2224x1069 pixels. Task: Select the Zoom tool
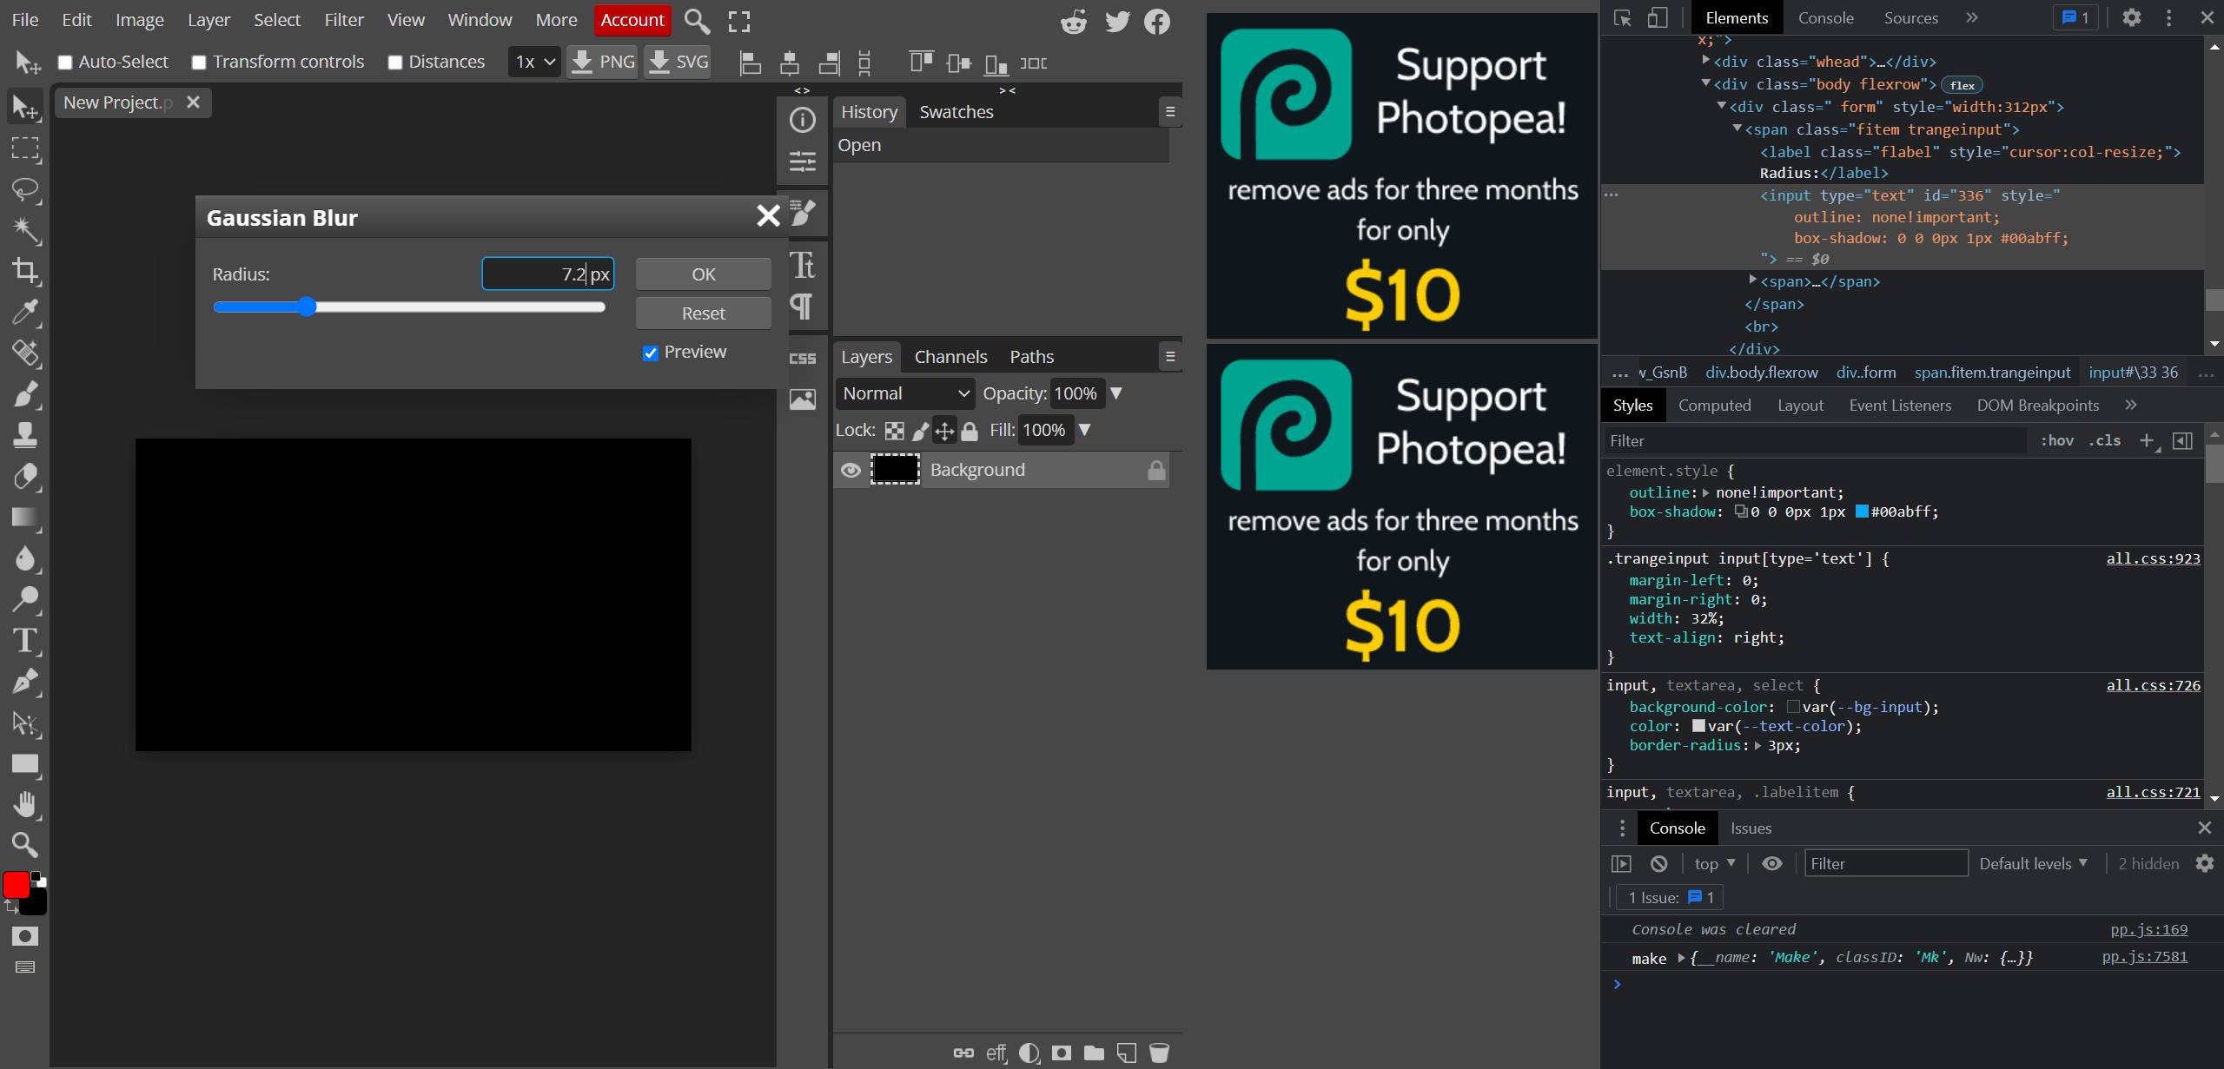[x=26, y=844]
